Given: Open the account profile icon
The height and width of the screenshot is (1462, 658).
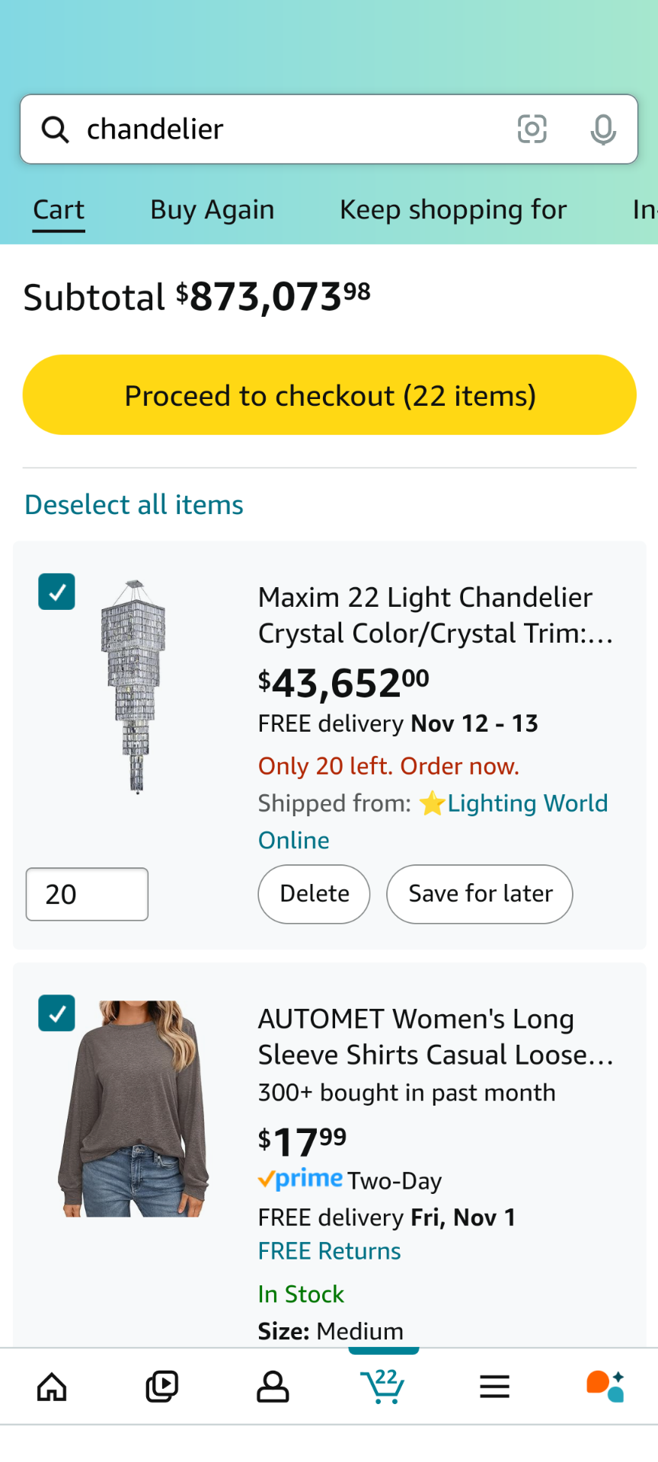Looking at the screenshot, I should (x=273, y=1387).
